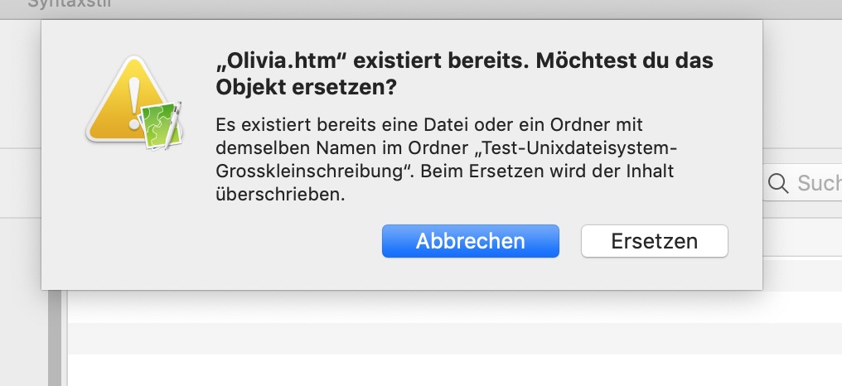
Task: Click the gray vertical bar at left
Action: (x=56, y=340)
